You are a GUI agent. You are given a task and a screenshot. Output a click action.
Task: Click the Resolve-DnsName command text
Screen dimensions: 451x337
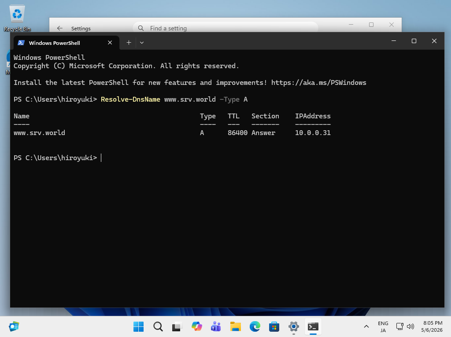click(x=130, y=99)
